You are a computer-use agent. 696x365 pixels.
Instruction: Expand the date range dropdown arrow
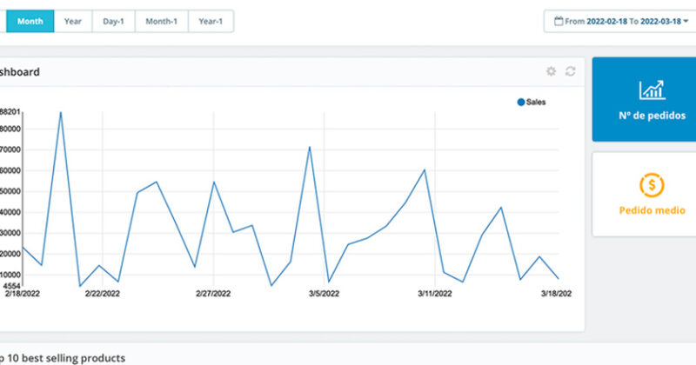pos(686,21)
